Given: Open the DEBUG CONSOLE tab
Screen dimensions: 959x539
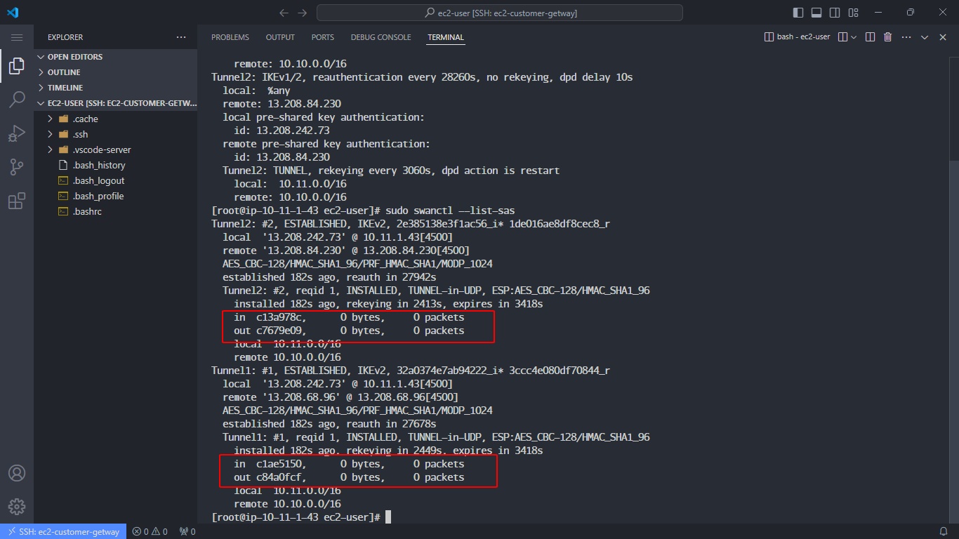Looking at the screenshot, I should tap(381, 36).
